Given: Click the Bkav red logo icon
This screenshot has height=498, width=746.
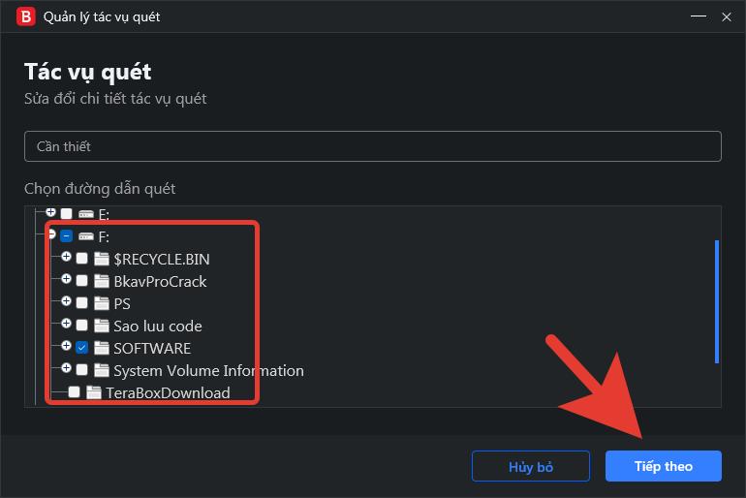Looking at the screenshot, I should click(x=26, y=16).
